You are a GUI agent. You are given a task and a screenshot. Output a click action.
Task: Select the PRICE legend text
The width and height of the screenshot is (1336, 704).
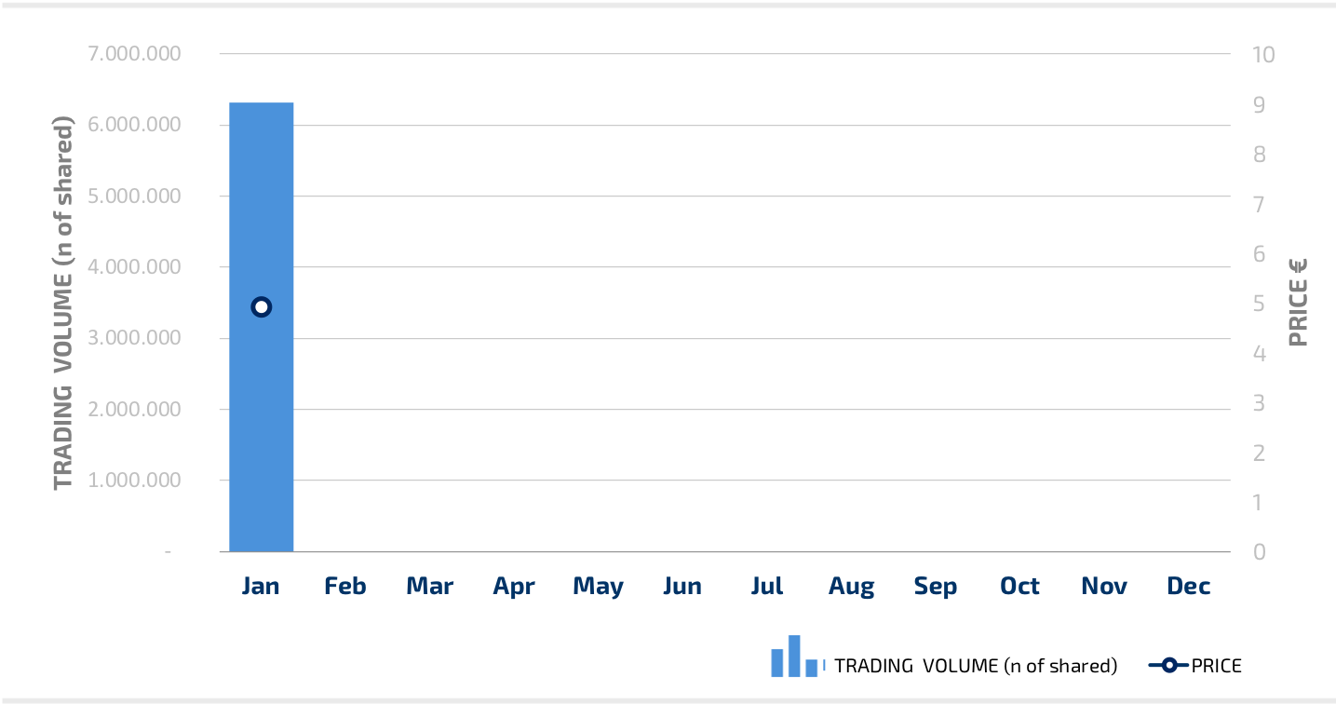[x=1216, y=666]
